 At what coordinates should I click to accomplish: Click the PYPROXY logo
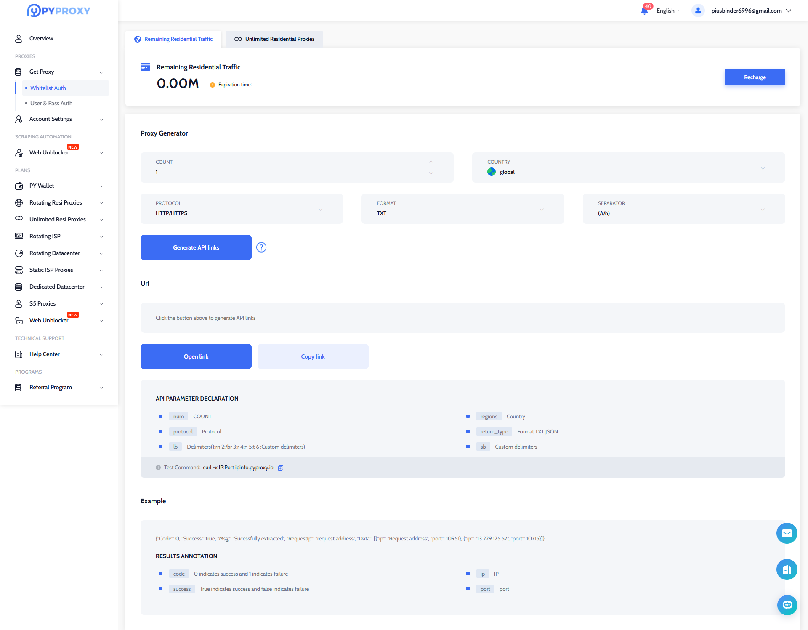pos(59,11)
